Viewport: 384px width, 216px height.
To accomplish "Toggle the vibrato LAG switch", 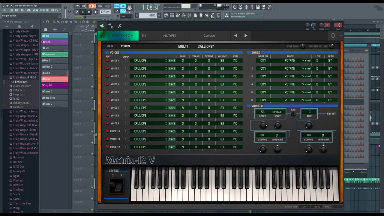I will 293,114.
